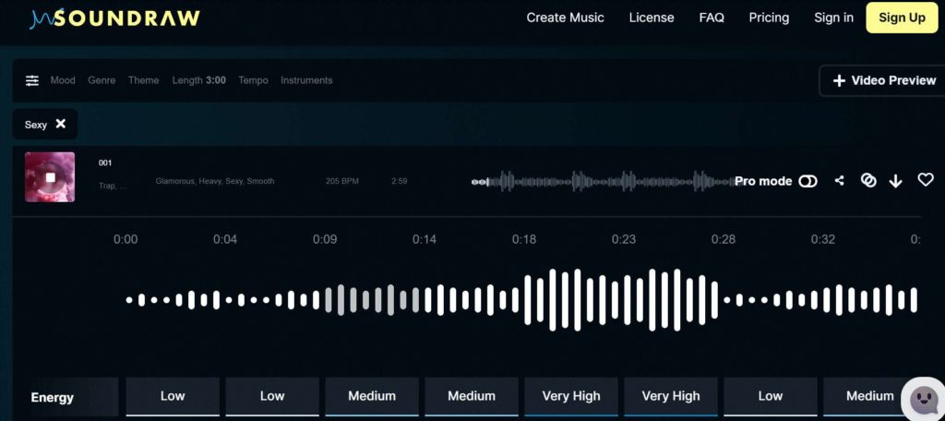Viewport: 945px width, 421px height.
Task: Toggle Pro mode switch
Action: 807,181
